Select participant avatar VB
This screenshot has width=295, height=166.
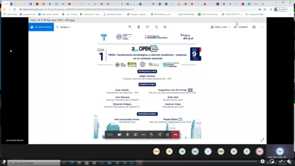[x=182, y=151]
